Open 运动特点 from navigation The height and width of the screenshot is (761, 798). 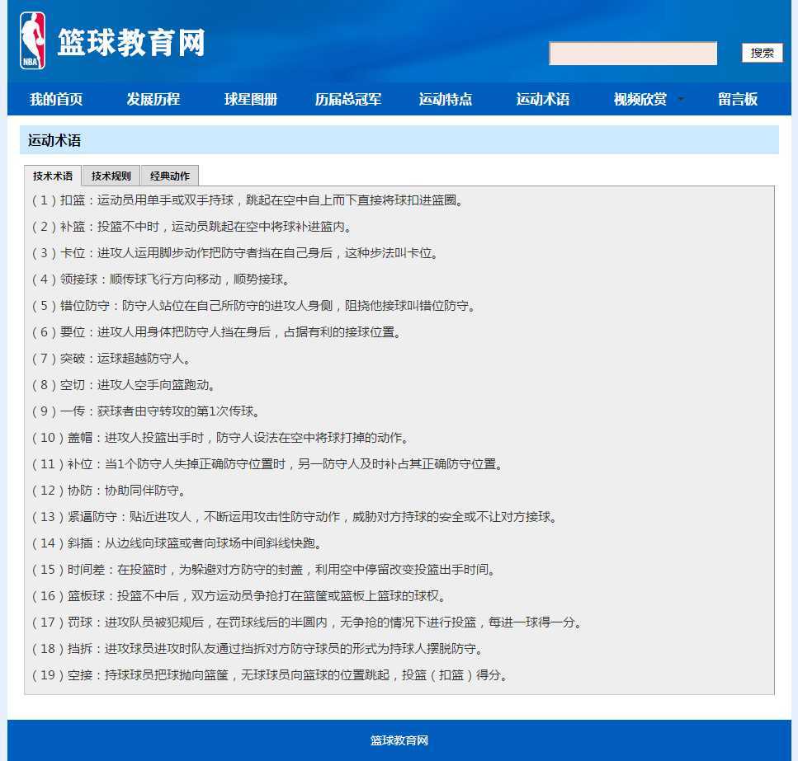[x=445, y=100]
